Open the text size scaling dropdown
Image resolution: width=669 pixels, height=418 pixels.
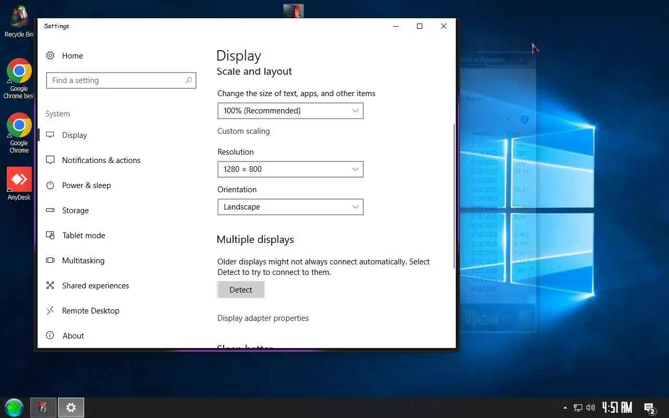click(290, 111)
